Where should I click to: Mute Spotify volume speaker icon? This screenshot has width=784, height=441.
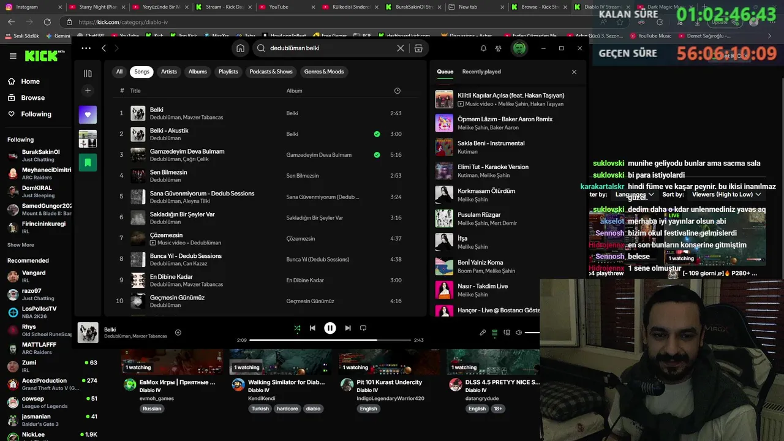pos(519,333)
